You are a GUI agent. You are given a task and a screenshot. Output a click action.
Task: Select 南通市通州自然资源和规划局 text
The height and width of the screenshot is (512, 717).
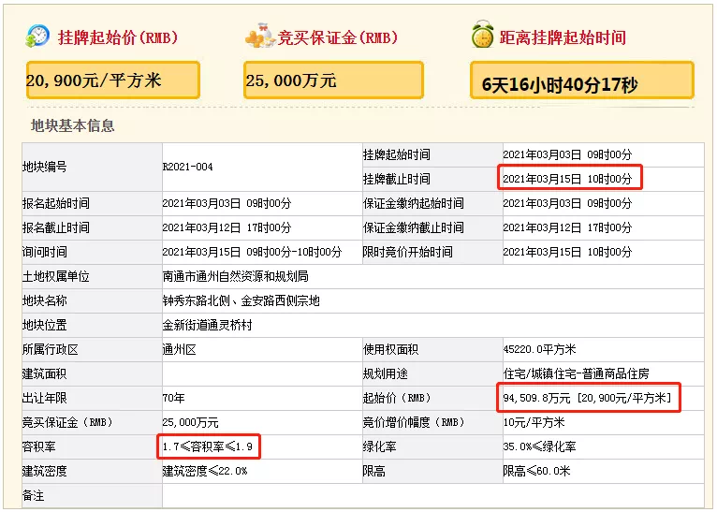point(236,276)
